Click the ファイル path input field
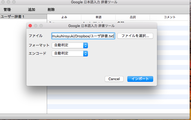This screenshot has height=120, width=191. 83,36
